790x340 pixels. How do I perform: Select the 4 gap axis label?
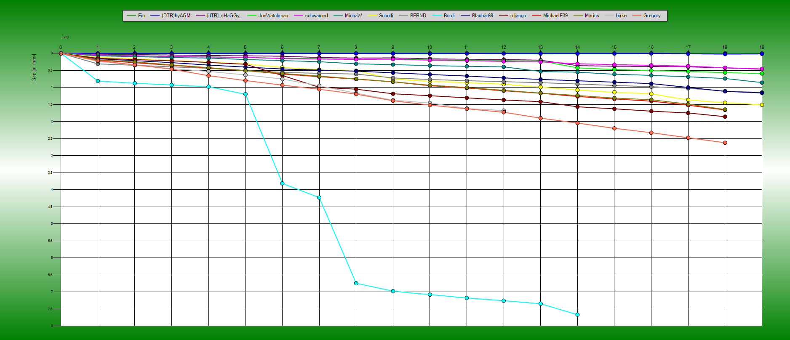click(x=52, y=190)
